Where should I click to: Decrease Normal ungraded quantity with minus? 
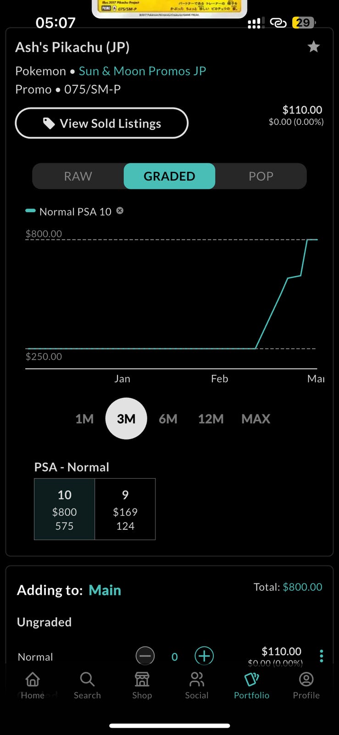[145, 656]
